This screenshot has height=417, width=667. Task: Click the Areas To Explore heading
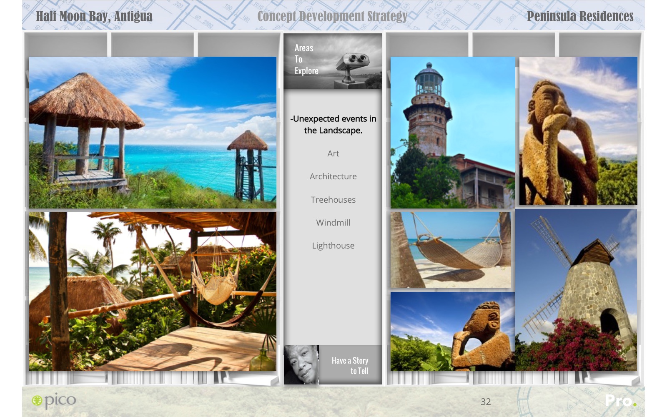tap(306, 60)
